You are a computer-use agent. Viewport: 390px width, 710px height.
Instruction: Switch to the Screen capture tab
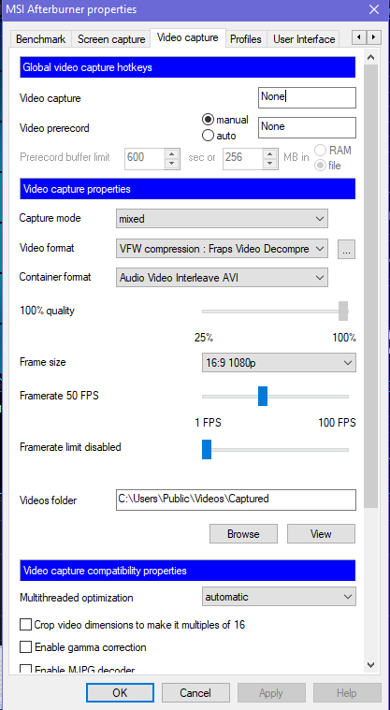pyautogui.click(x=111, y=39)
